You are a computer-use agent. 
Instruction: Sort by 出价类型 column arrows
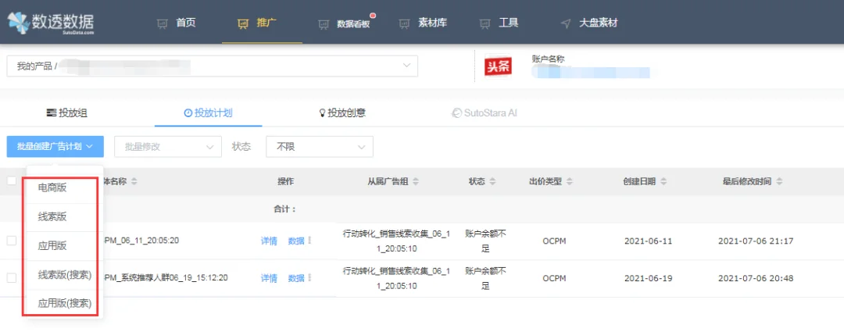pos(570,182)
